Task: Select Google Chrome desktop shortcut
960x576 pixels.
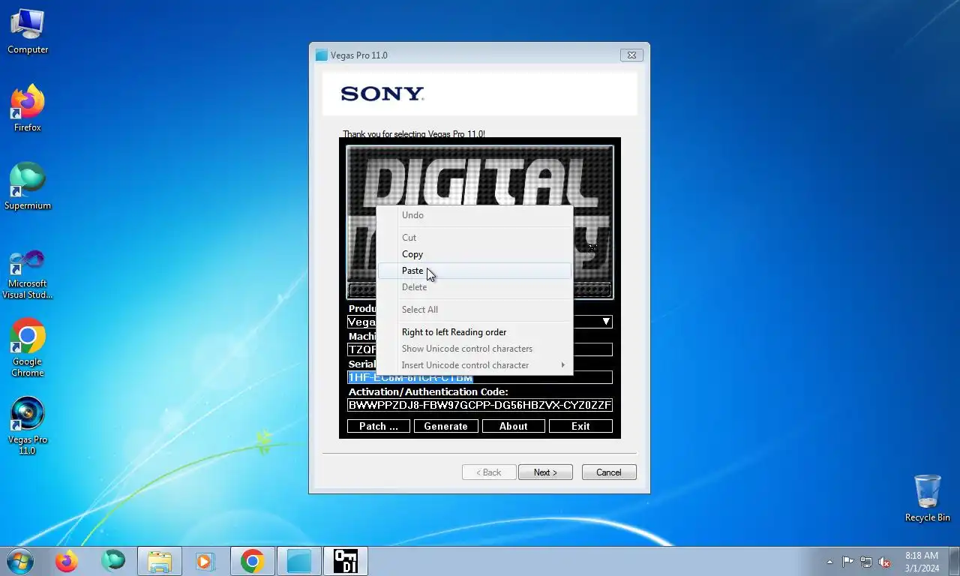Action: tap(28, 348)
